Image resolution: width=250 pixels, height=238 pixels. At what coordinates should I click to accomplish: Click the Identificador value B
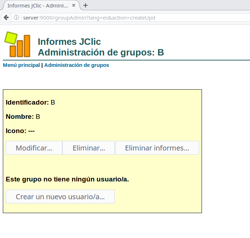pyautogui.click(x=53, y=102)
